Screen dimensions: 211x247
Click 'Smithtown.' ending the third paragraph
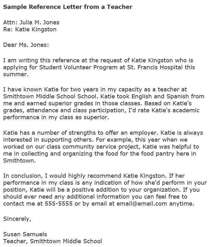20,161
